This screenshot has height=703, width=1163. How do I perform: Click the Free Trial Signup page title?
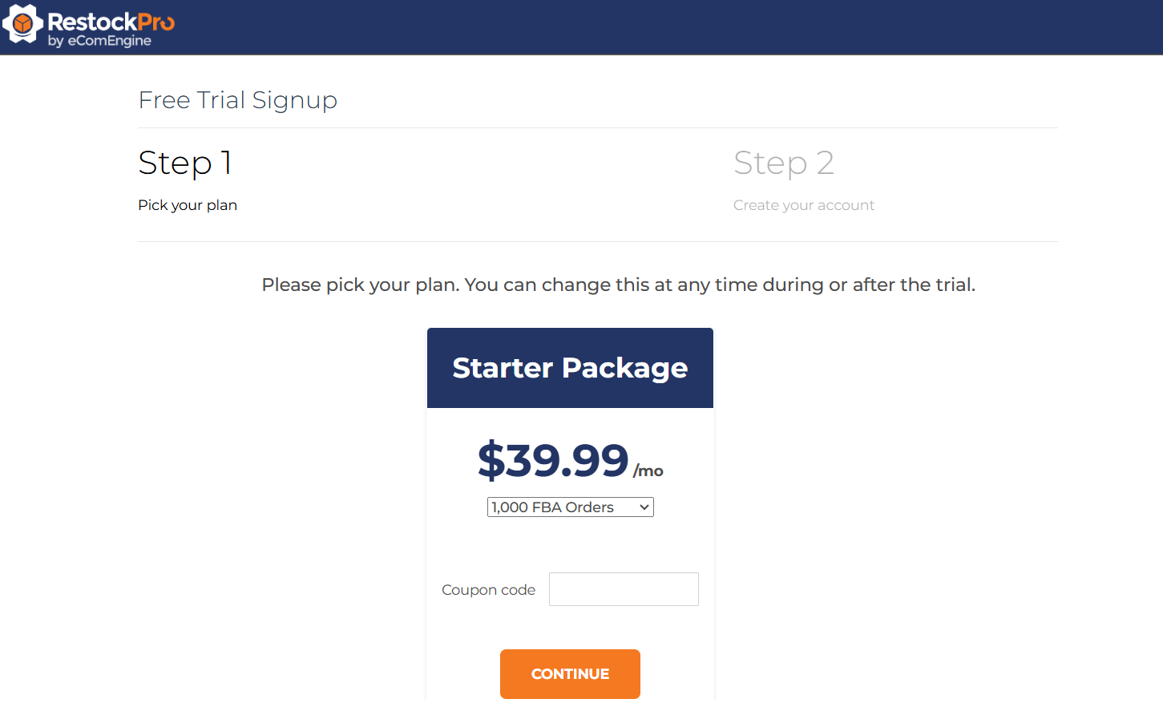point(237,100)
